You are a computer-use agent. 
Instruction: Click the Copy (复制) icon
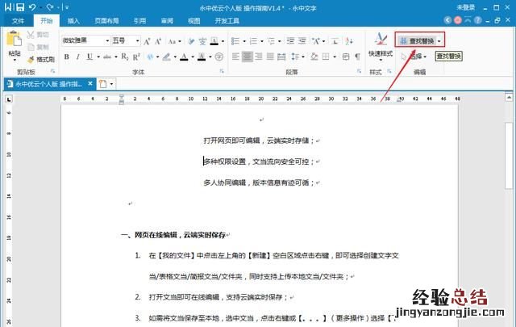31,47
